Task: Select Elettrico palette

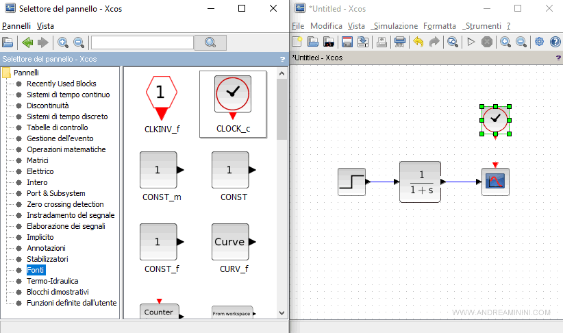Action: pos(40,171)
